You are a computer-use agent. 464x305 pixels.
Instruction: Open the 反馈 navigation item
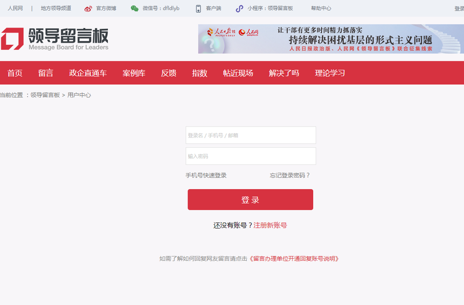pos(169,73)
